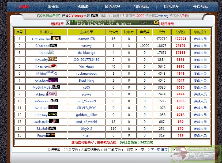This screenshot has height=163, width=222.
Task: Click the Rose.Nz red team emblem
Action: [52, 66]
